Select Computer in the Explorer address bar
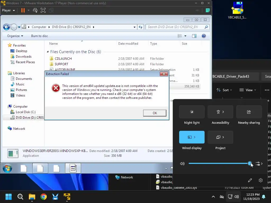 pyautogui.click(x=39, y=27)
